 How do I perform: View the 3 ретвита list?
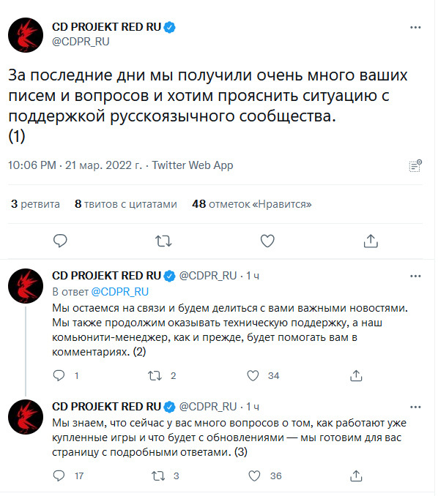click(35, 204)
